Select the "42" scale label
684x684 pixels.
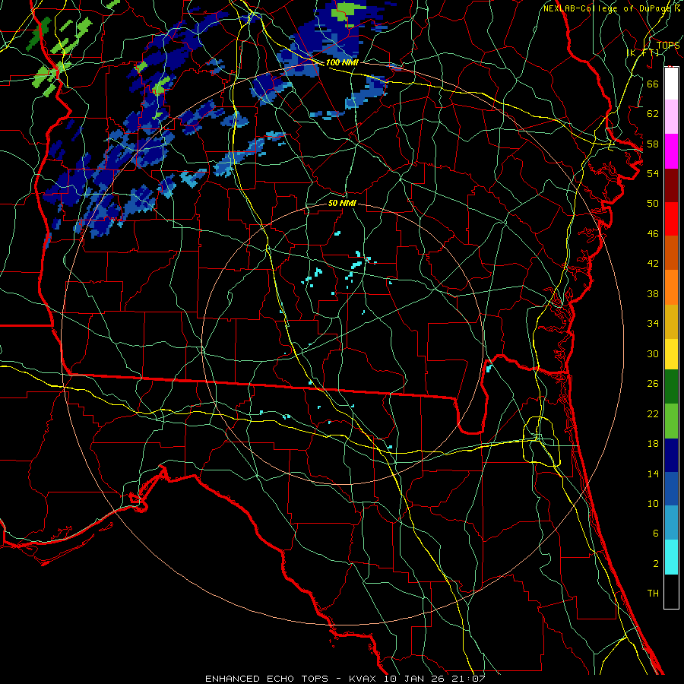point(653,264)
